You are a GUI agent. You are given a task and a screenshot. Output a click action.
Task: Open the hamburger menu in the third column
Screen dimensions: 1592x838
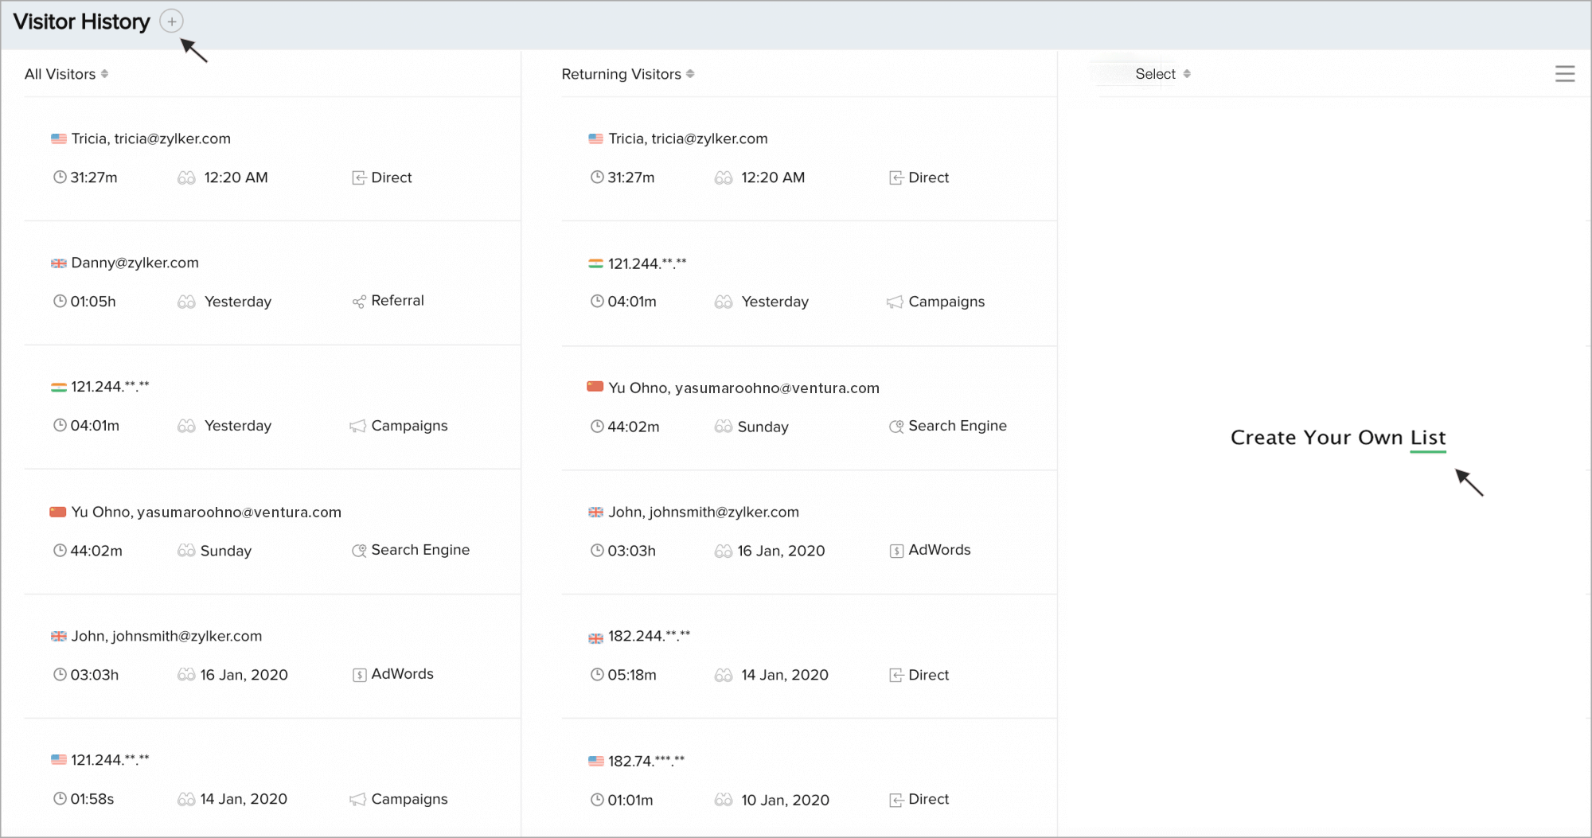(1564, 74)
